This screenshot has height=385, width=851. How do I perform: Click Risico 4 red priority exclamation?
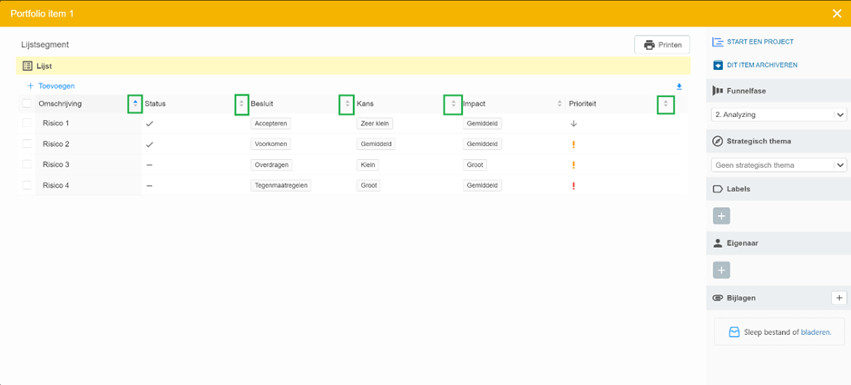(573, 186)
